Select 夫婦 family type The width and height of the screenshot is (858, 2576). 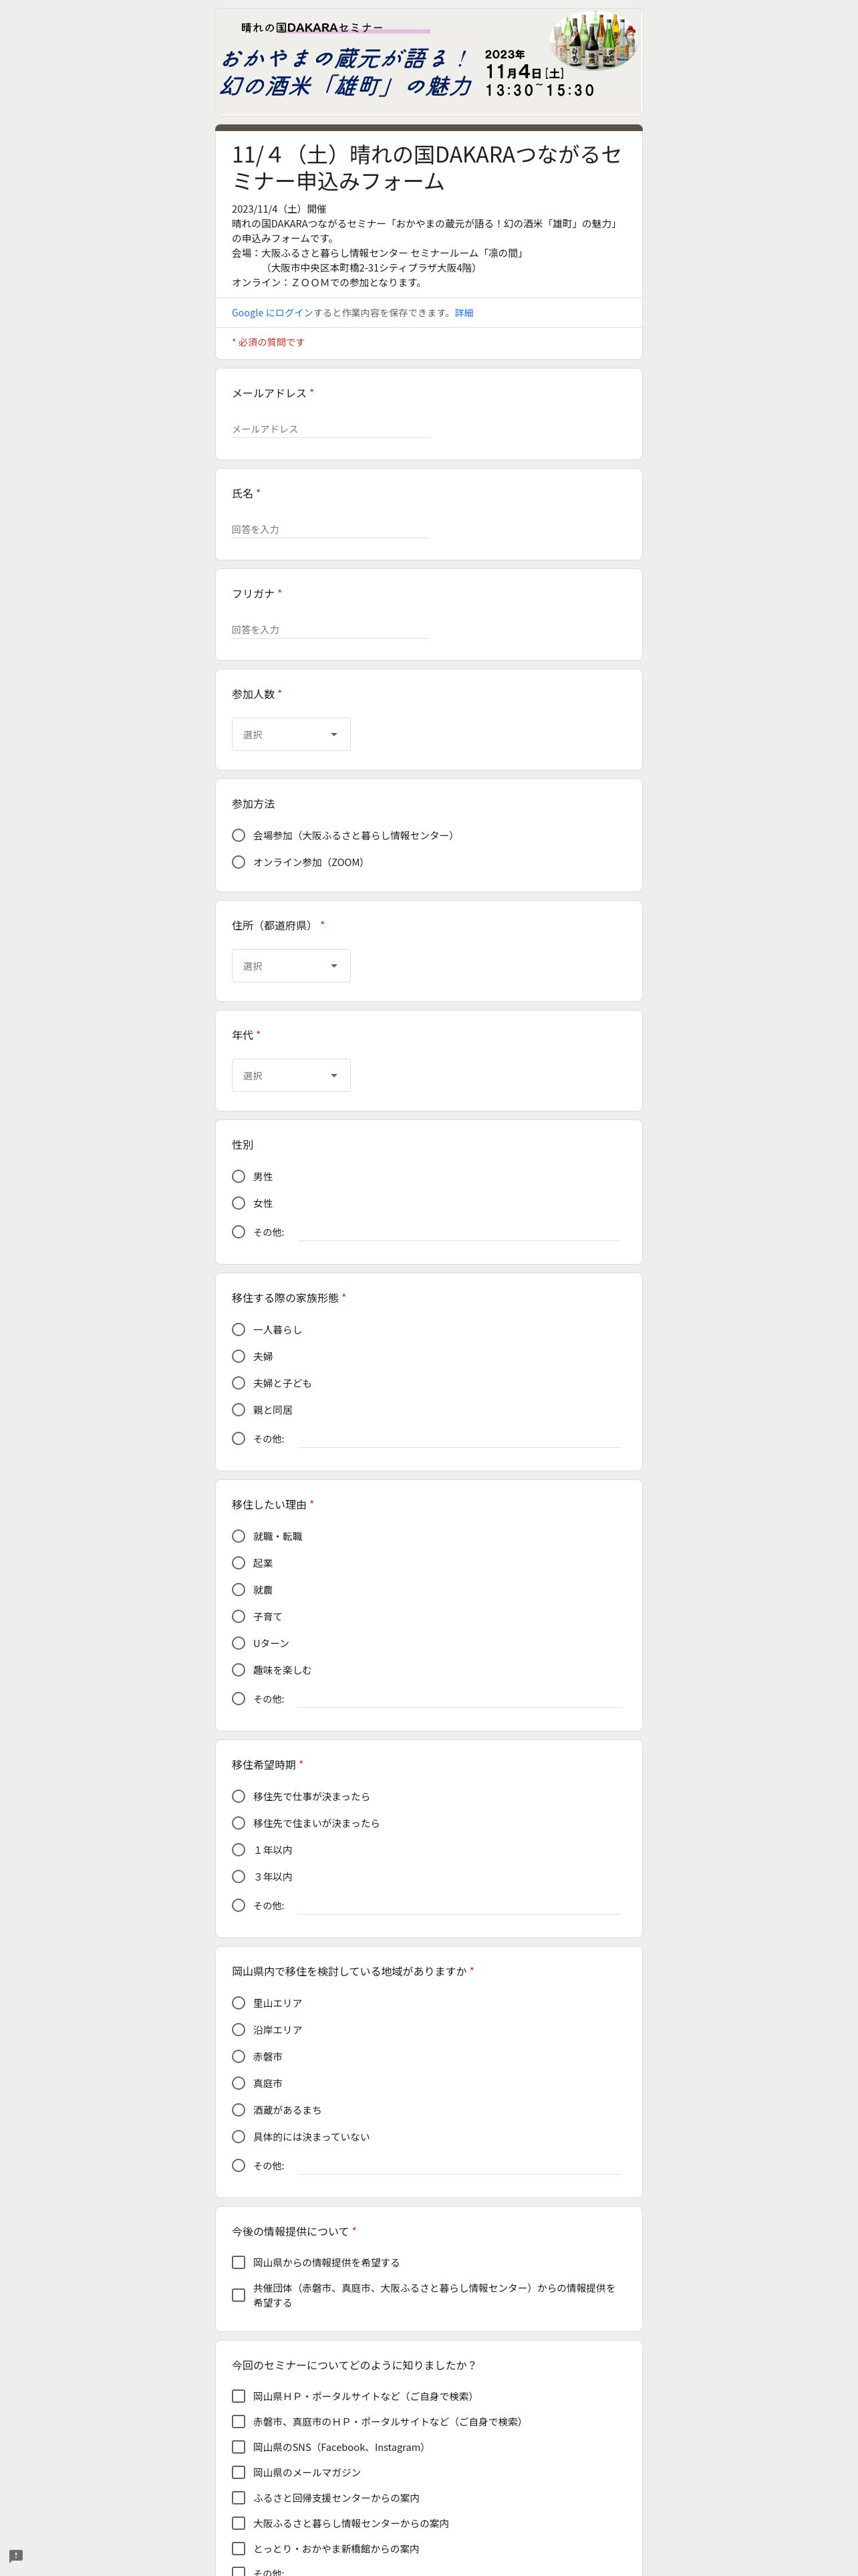pyautogui.click(x=239, y=1356)
